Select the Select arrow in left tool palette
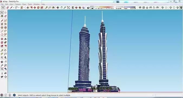The height and width of the screenshot is (98, 183). pos(2,13)
